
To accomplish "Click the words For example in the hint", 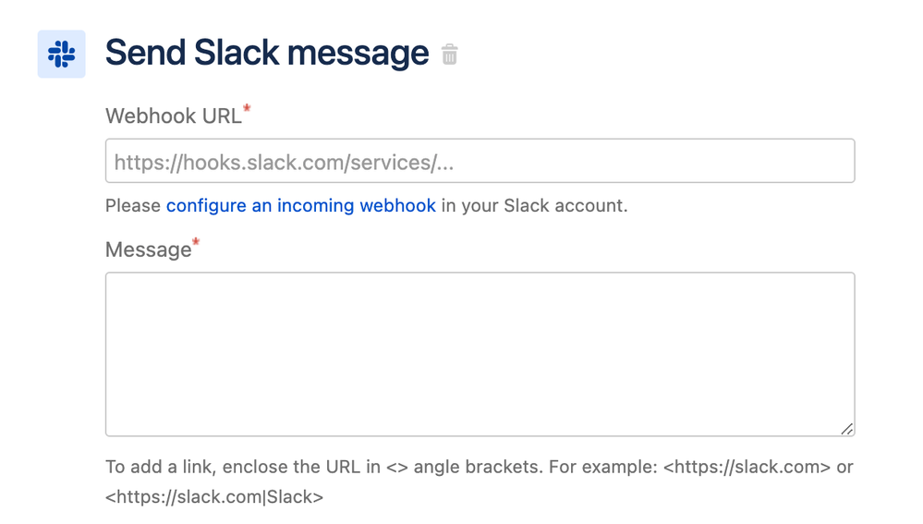I will pyautogui.click(x=603, y=467).
